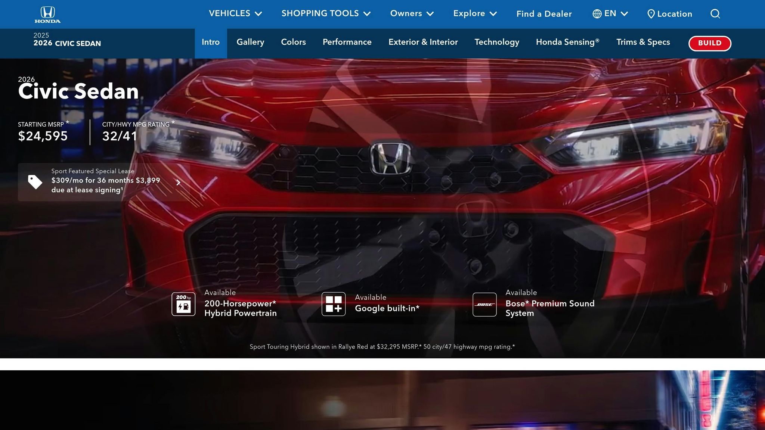This screenshot has height=430, width=765.
Task: Select the Intro tab
Action: tap(211, 43)
